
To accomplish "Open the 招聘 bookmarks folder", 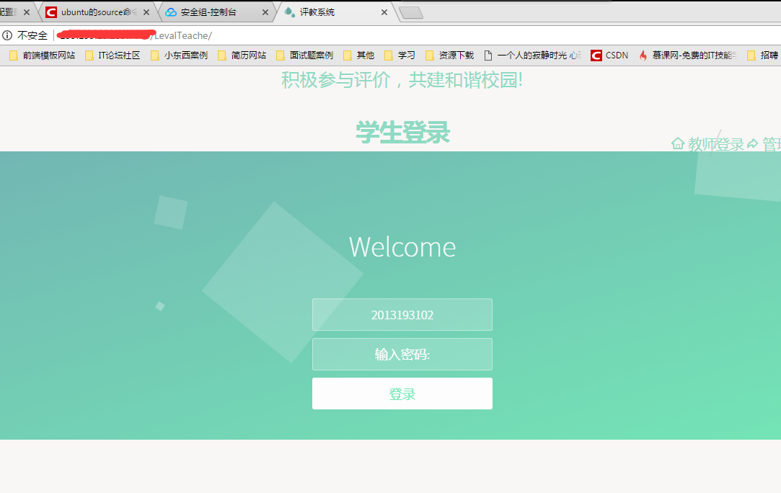I will coord(768,55).
